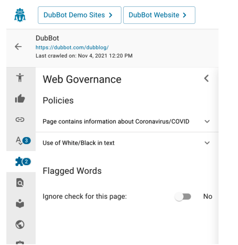The width and height of the screenshot is (238, 245).
Task: Go back using the left arrow icon
Action: [18, 47]
